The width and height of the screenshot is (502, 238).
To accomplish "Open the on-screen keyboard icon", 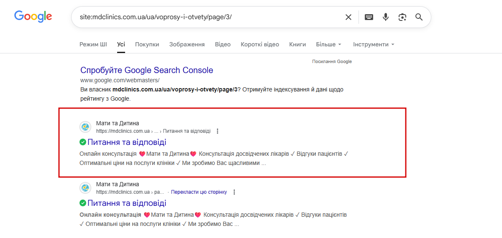I will pos(369,17).
